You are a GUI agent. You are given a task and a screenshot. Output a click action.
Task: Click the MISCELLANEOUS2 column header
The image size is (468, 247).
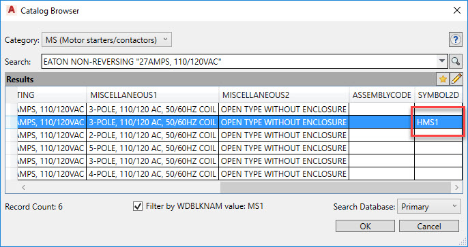point(284,95)
